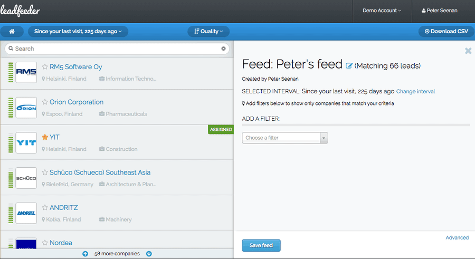Expand the Quality sort dropdown
This screenshot has width=475, height=259.
208,32
